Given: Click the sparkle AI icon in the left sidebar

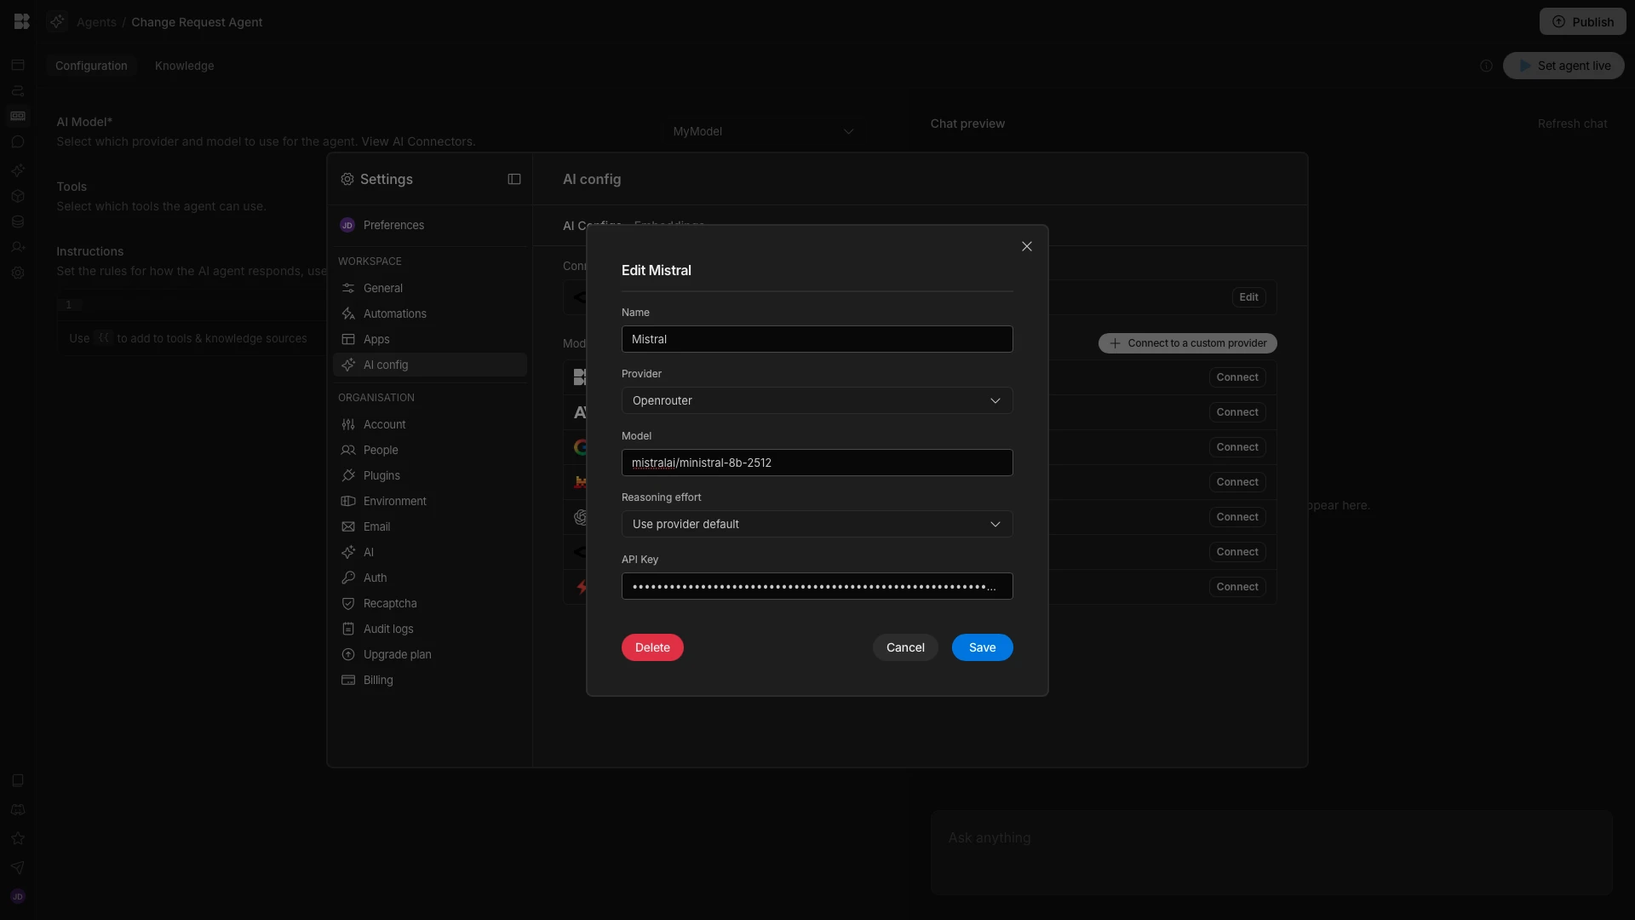Looking at the screenshot, I should coord(17,170).
